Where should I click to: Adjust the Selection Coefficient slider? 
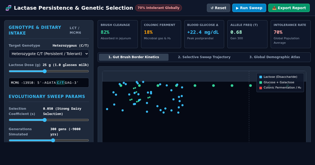click(x=49, y=120)
